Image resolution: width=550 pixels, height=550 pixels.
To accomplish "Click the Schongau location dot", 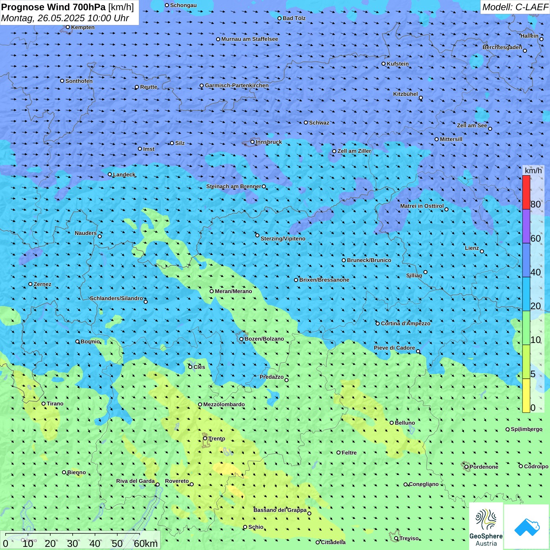I will coord(167,5).
